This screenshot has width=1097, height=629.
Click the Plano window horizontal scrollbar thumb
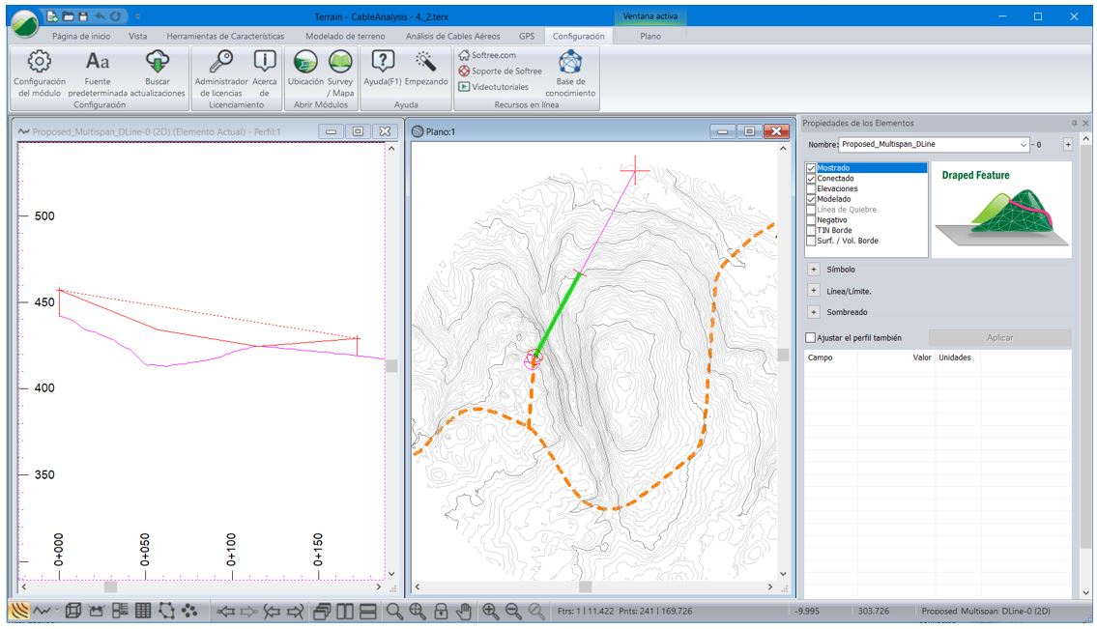click(x=585, y=586)
